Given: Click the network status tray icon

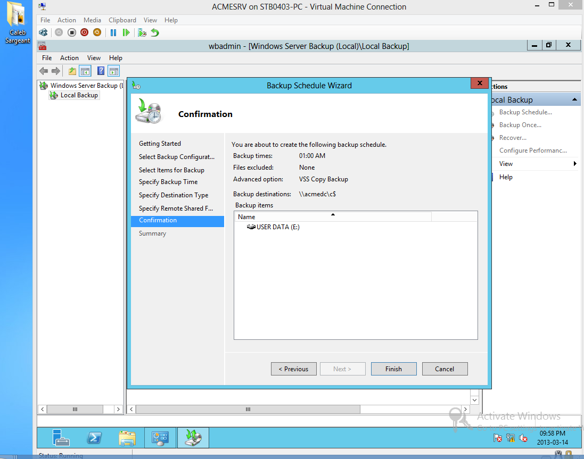Looking at the screenshot, I should coord(510,438).
